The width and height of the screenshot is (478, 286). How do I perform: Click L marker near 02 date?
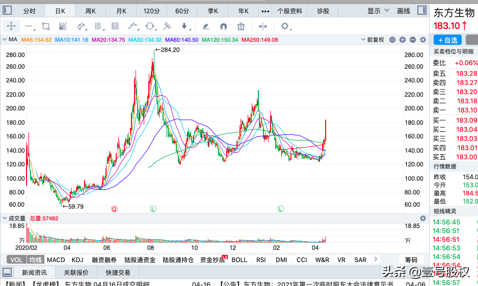pyautogui.click(x=280, y=209)
